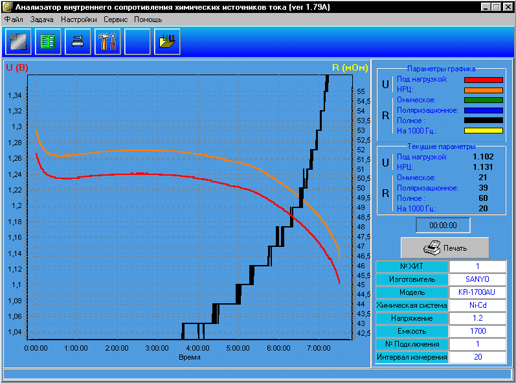Click current НРЦ value 1.131

[x=483, y=167]
